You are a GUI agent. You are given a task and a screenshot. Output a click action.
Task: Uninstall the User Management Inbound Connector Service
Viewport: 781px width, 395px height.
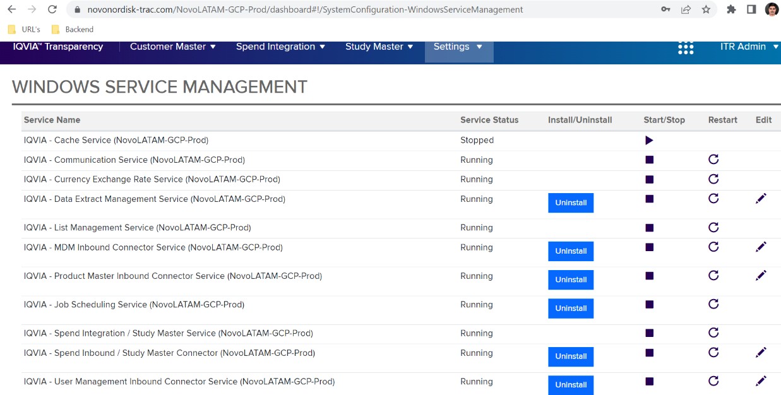click(x=571, y=385)
